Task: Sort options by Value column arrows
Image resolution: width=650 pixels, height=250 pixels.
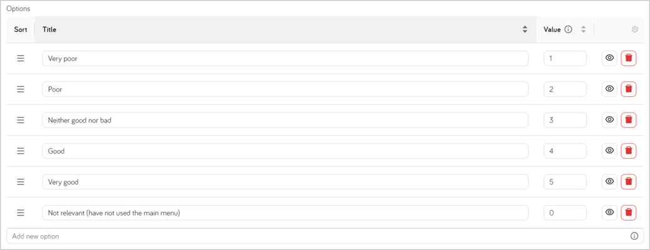Action: click(583, 29)
